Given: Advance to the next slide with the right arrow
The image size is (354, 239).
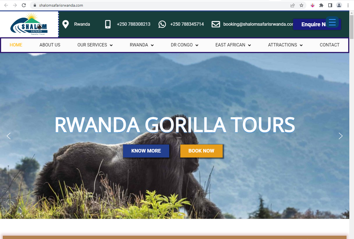Looking at the screenshot, I should click(x=341, y=136).
